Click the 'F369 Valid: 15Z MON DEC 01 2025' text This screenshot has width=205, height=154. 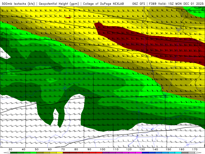click(176, 4)
